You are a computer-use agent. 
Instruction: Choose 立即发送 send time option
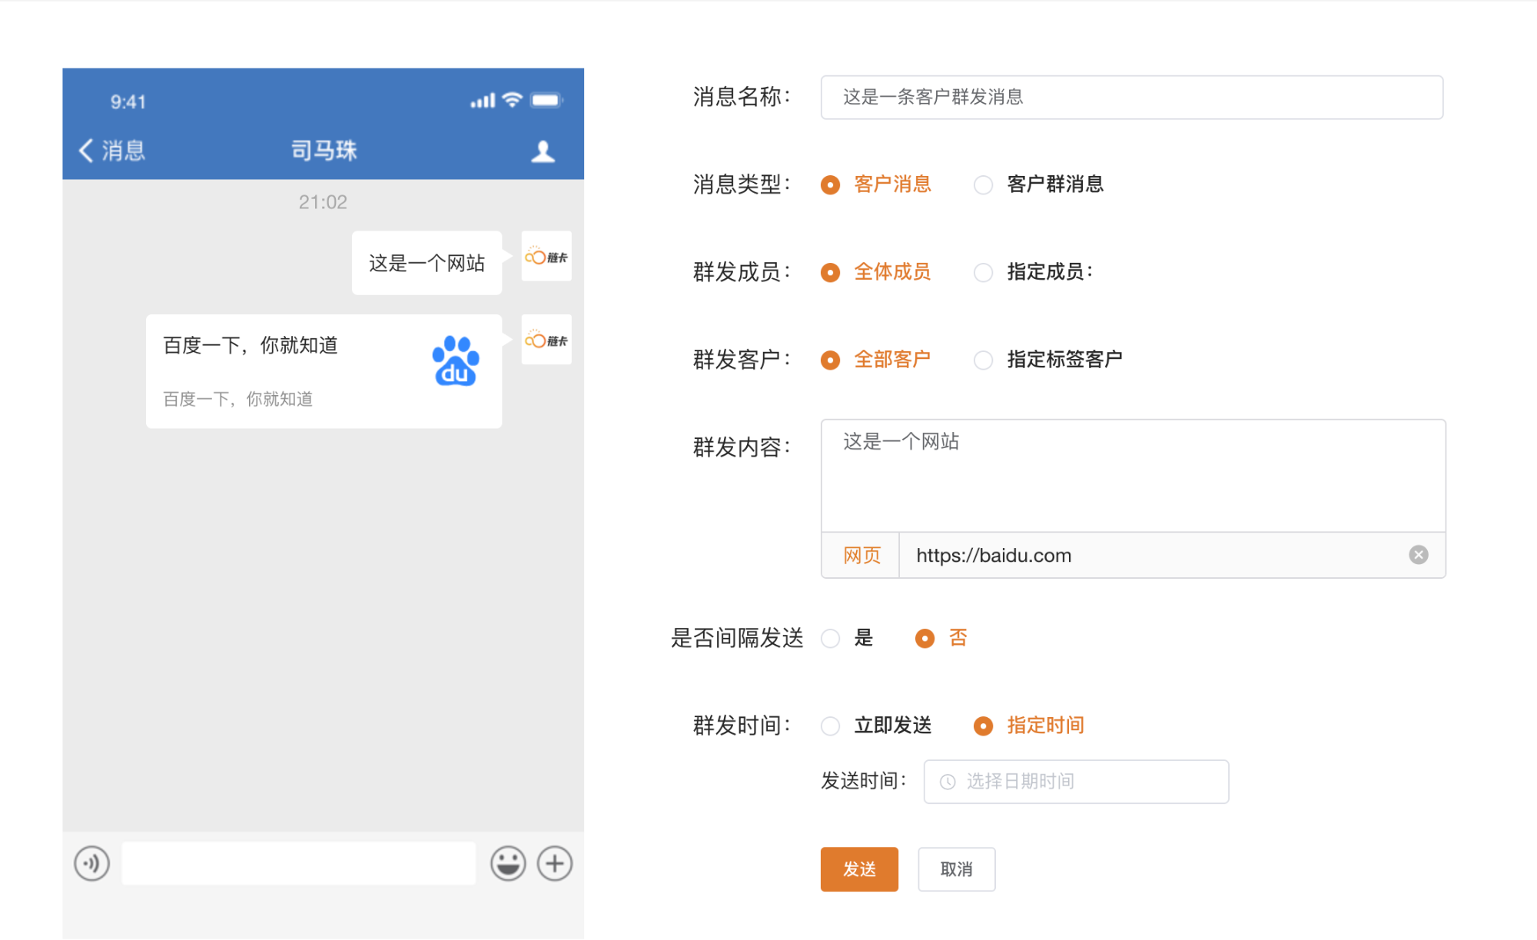tap(831, 726)
